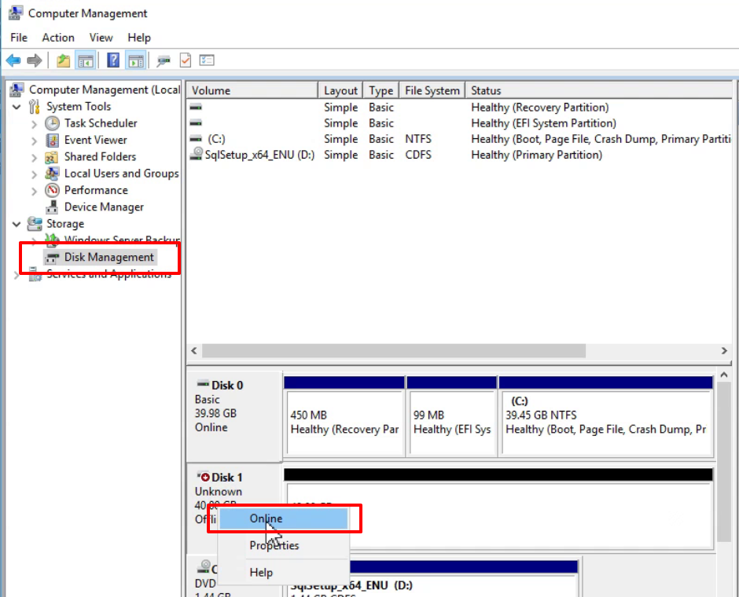This screenshot has height=597, width=739.
Task: Open Device Manager in the tree
Action: point(104,207)
